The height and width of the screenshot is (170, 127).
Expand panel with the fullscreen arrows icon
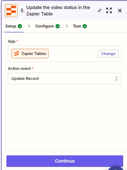click(x=109, y=11)
